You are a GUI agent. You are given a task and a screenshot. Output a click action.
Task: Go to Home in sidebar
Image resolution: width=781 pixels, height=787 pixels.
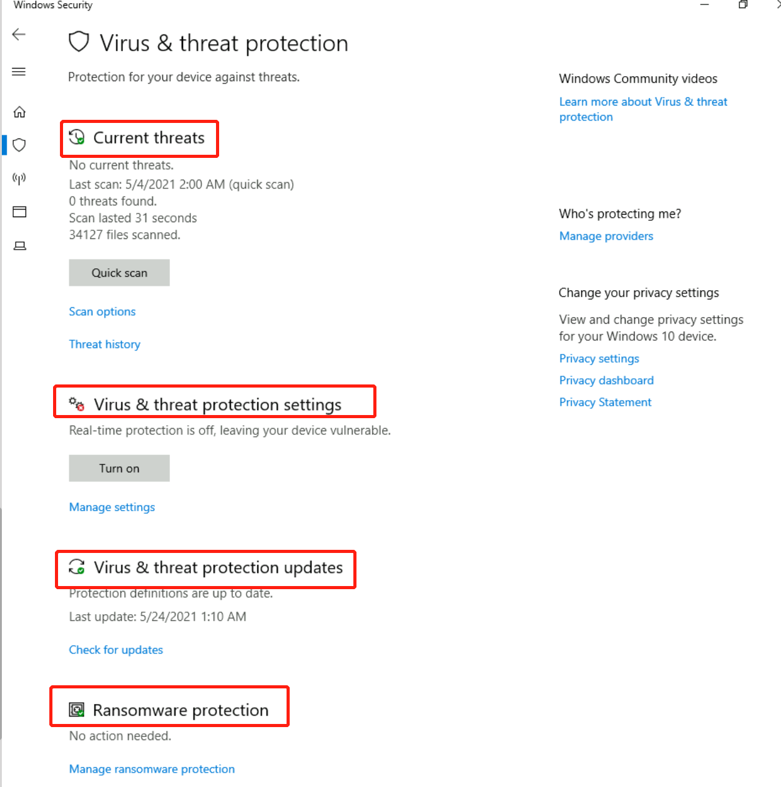pyautogui.click(x=19, y=112)
